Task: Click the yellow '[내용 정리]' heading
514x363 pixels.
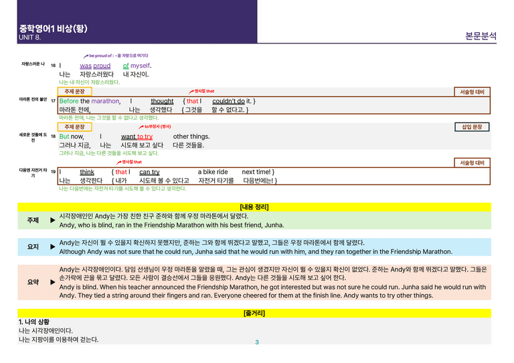Action: coord(254,207)
